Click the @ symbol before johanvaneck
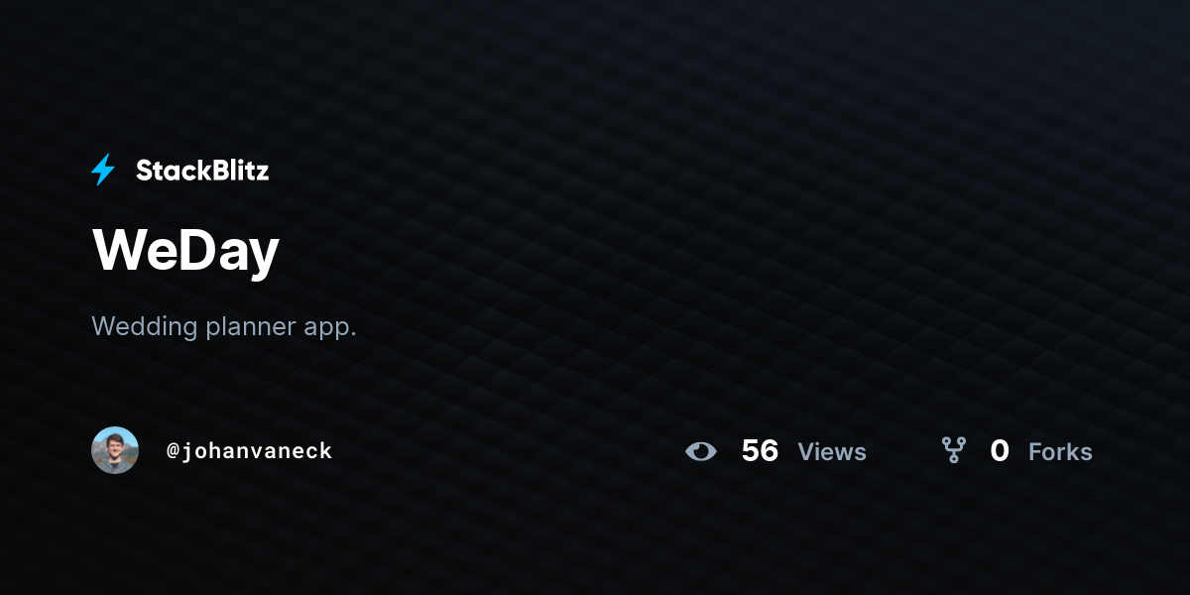1190x595 pixels. 173,451
